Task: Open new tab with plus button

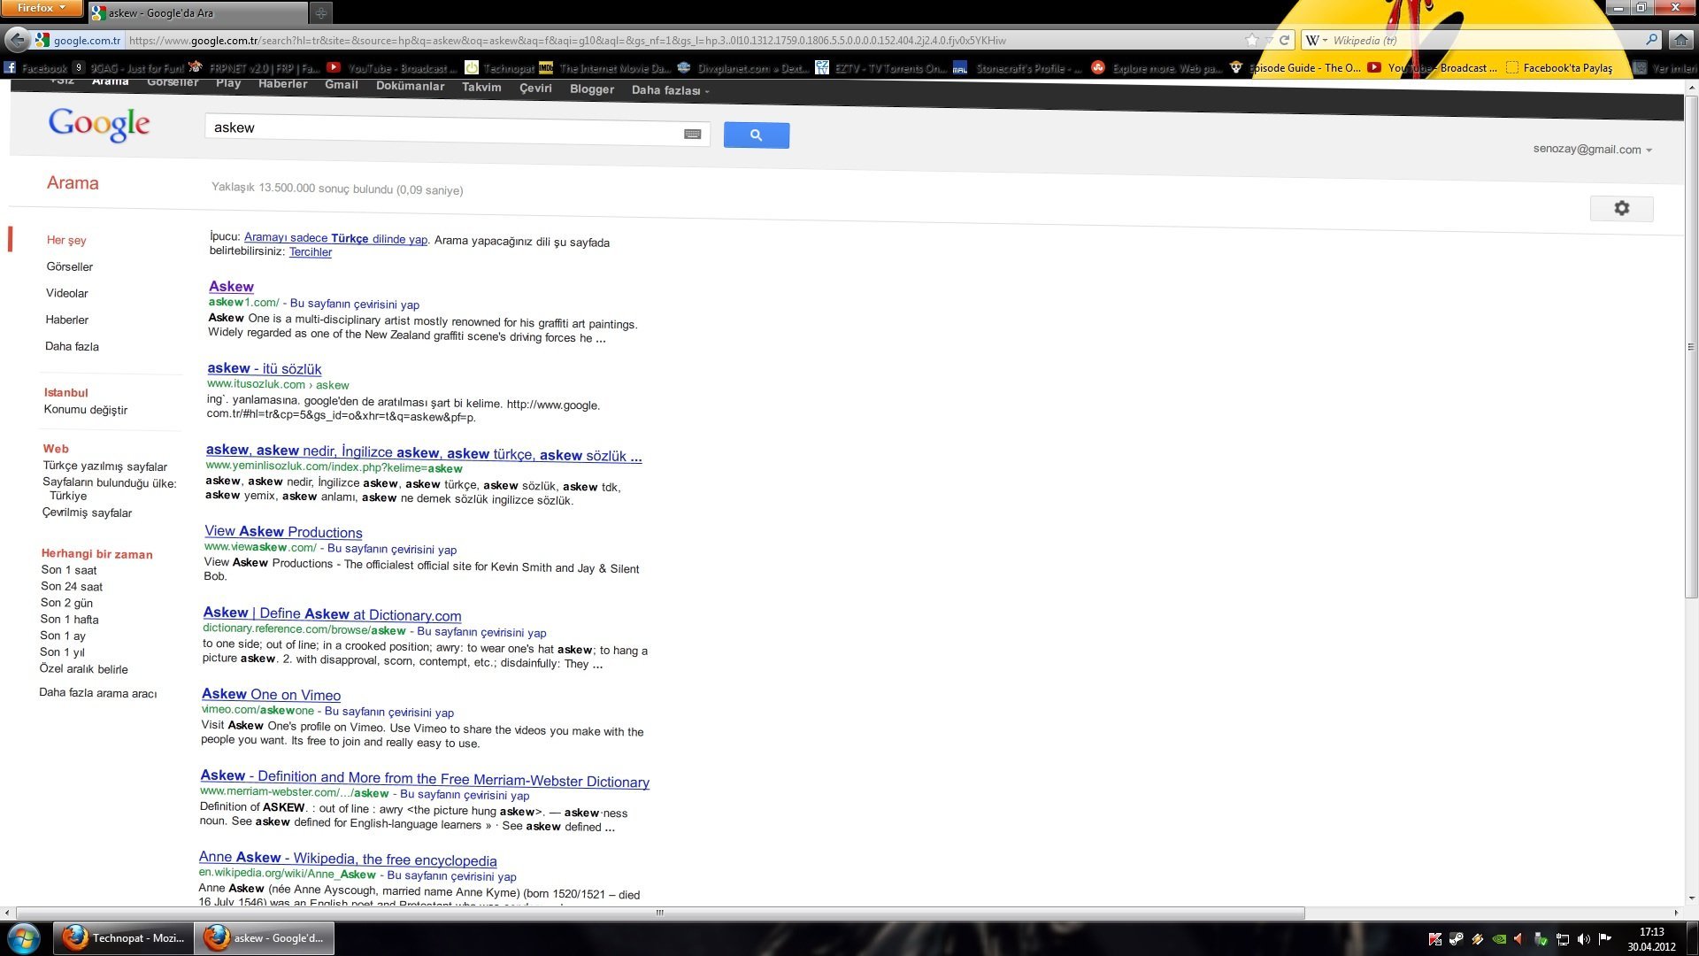Action: [320, 12]
